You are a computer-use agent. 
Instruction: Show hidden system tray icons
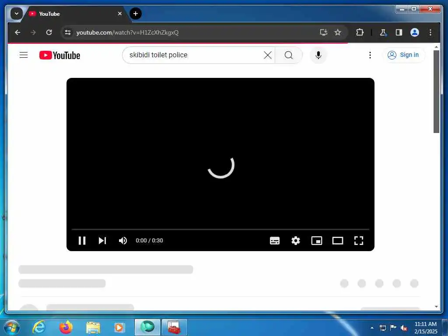click(x=372, y=328)
